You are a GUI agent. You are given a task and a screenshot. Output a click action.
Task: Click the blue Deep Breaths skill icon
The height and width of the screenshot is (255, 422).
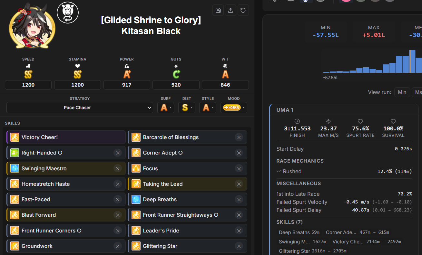[136, 199]
